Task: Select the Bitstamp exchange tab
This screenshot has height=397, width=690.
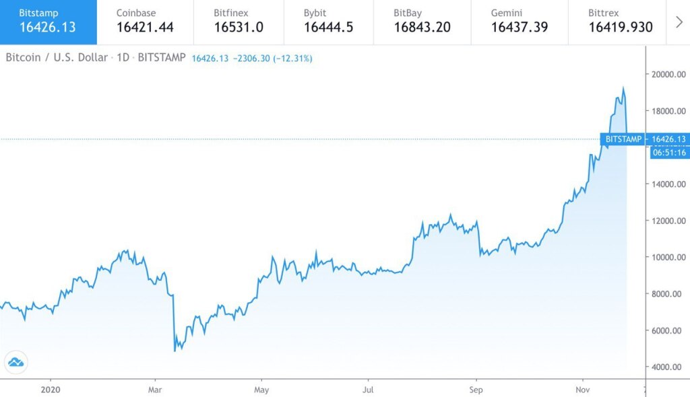Action: click(x=48, y=22)
